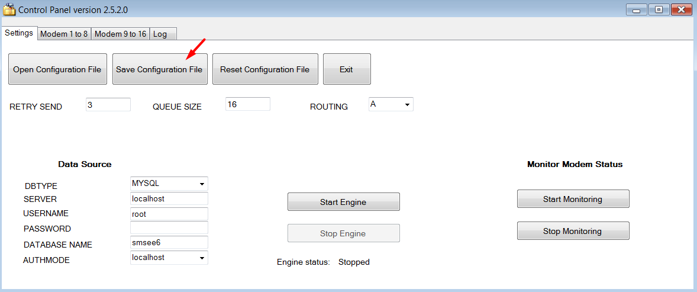Click Reset Configuration File button
This screenshot has height=292, width=697.
coord(264,69)
